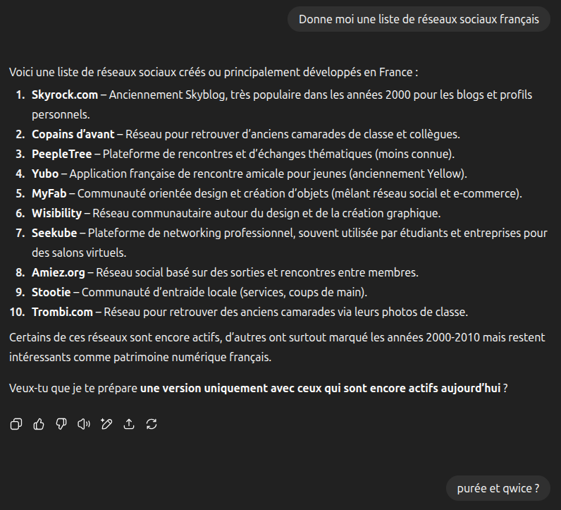Click the PeepleTree list item
The image size is (561, 510).
click(62, 154)
